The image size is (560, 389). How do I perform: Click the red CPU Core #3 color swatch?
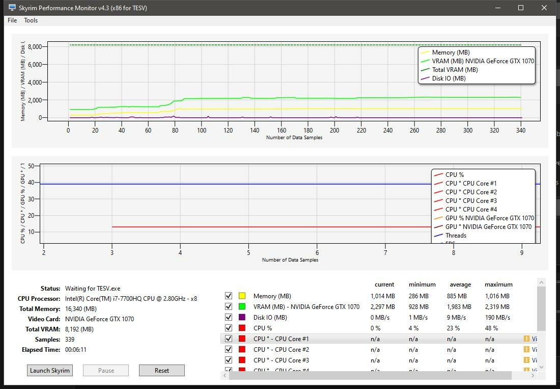click(x=242, y=360)
